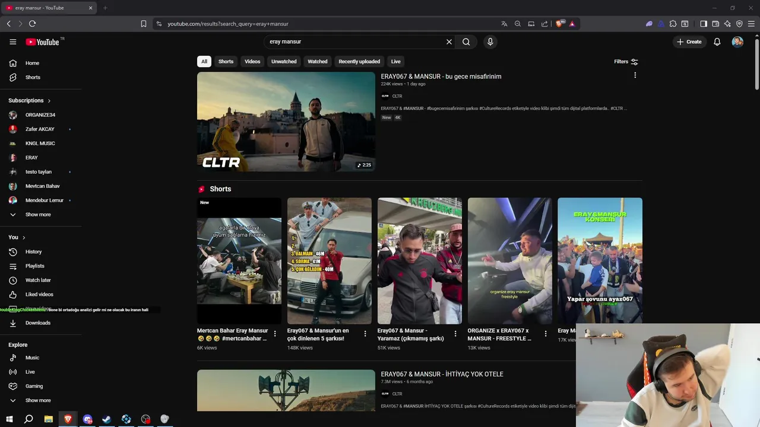
Task: Click the zoom out magnifier in the address bar
Action: [x=518, y=24]
